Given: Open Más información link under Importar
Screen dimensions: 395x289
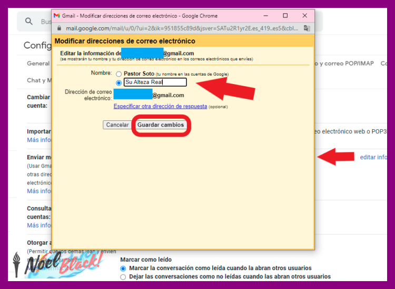Looking at the screenshot, I should pos(39,140).
